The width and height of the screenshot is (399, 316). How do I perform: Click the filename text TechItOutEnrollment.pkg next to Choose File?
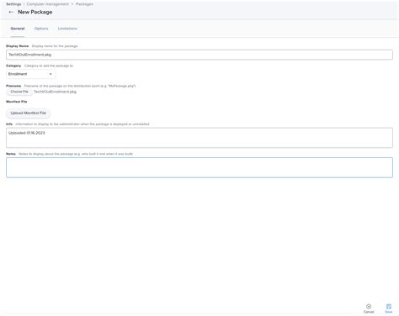pos(55,92)
